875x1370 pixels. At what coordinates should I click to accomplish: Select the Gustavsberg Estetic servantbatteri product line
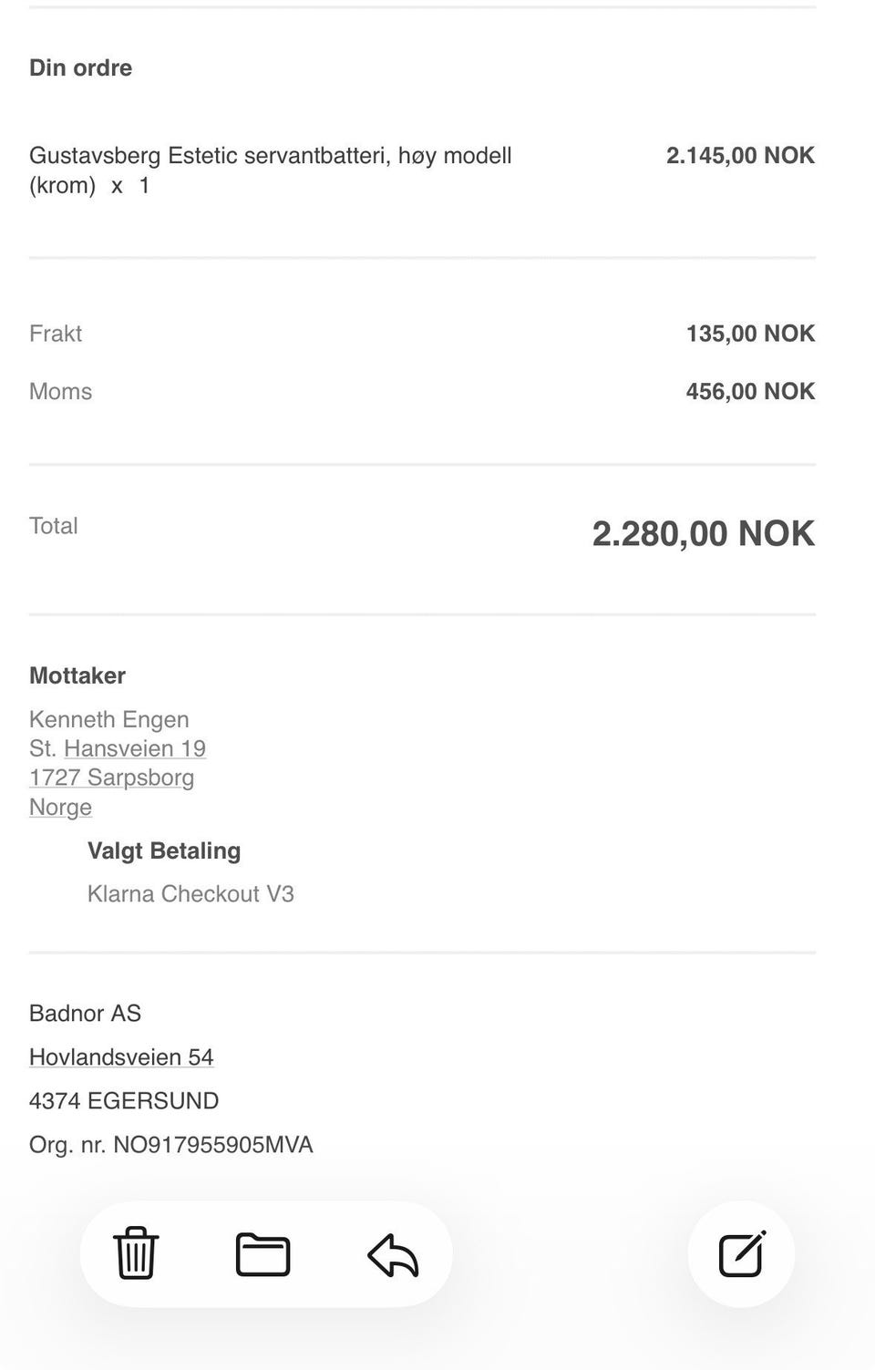point(271,170)
